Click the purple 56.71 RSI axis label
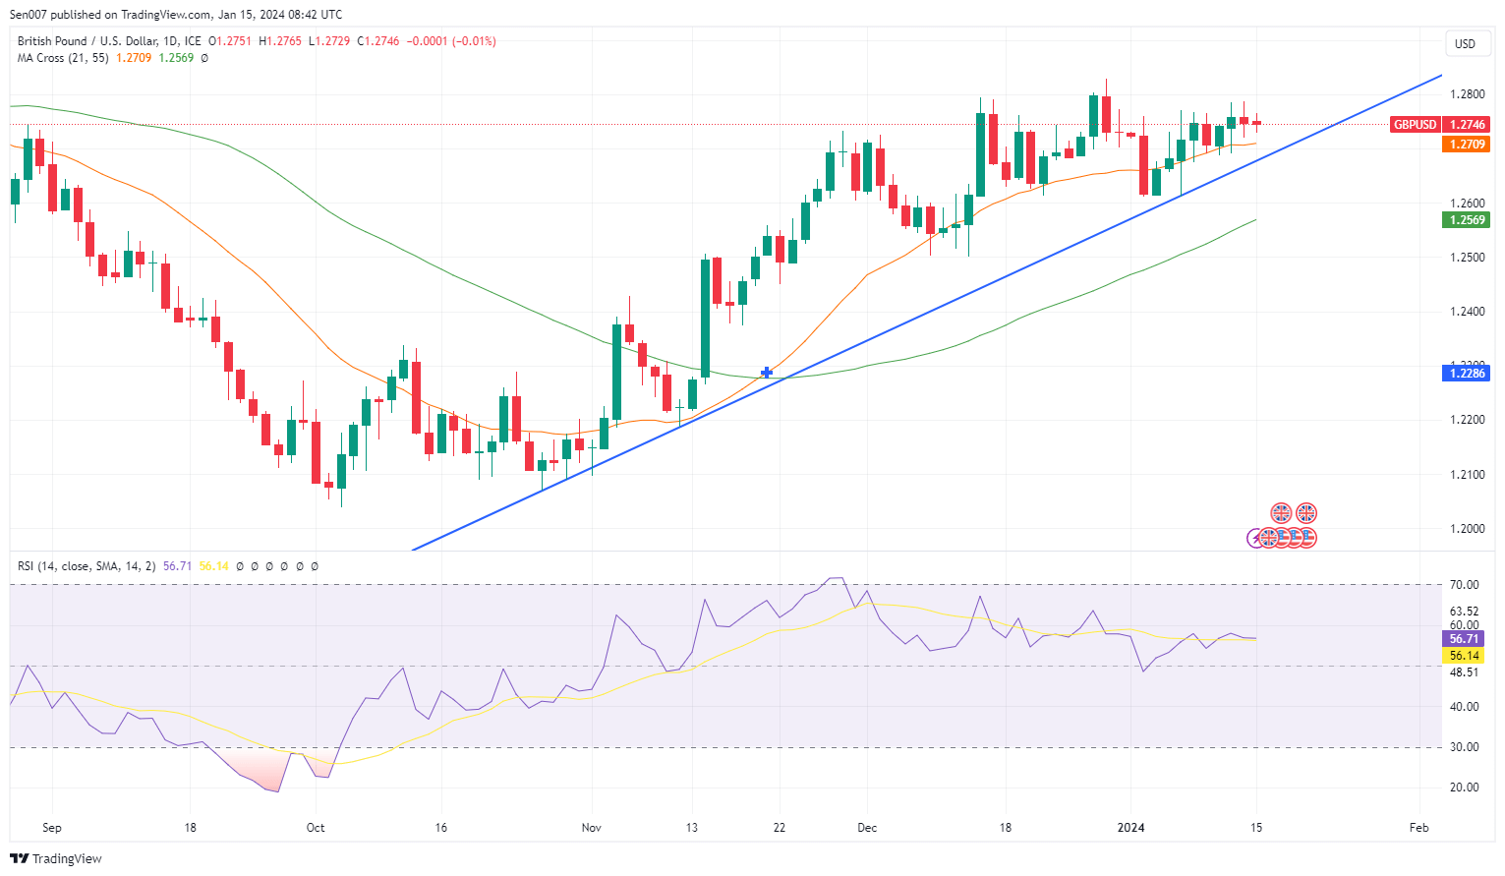Viewport: 1505px width, 876px height. coord(1464,639)
